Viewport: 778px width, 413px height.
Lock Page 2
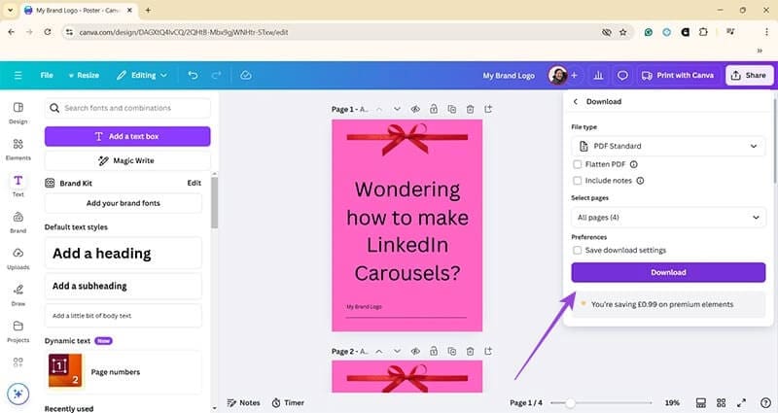pos(434,351)
